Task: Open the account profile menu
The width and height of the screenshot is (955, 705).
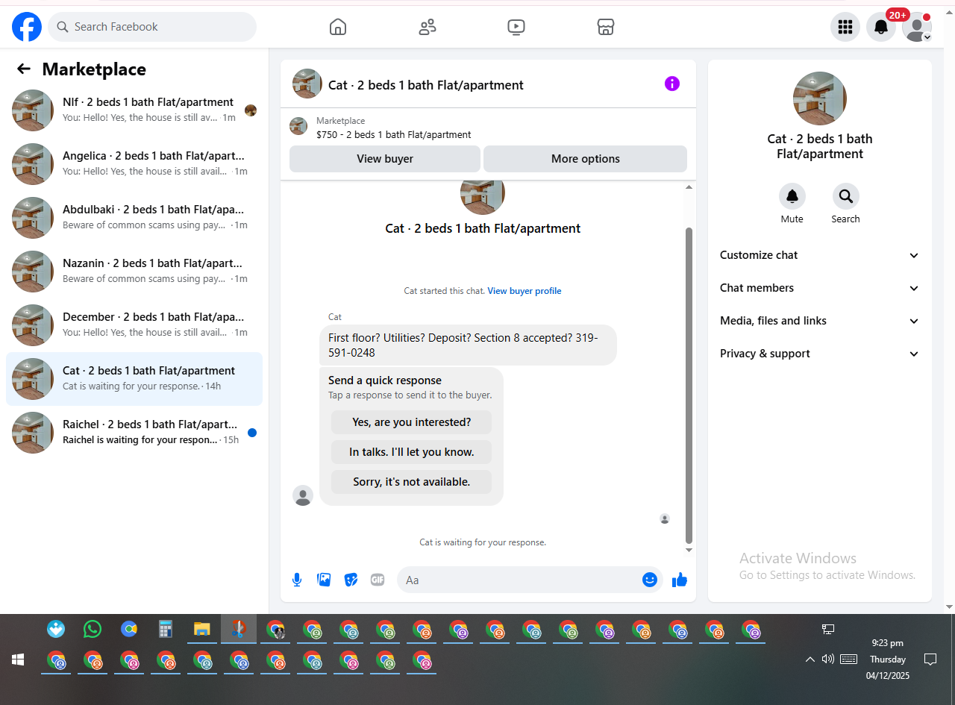Action: pos(917,27)
